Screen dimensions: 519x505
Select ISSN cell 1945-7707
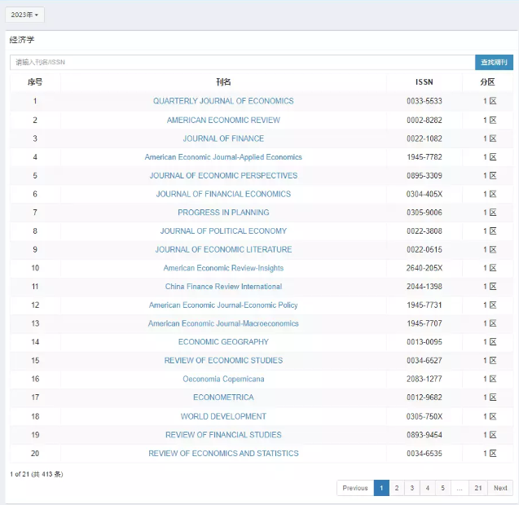(x=424, y=323)
